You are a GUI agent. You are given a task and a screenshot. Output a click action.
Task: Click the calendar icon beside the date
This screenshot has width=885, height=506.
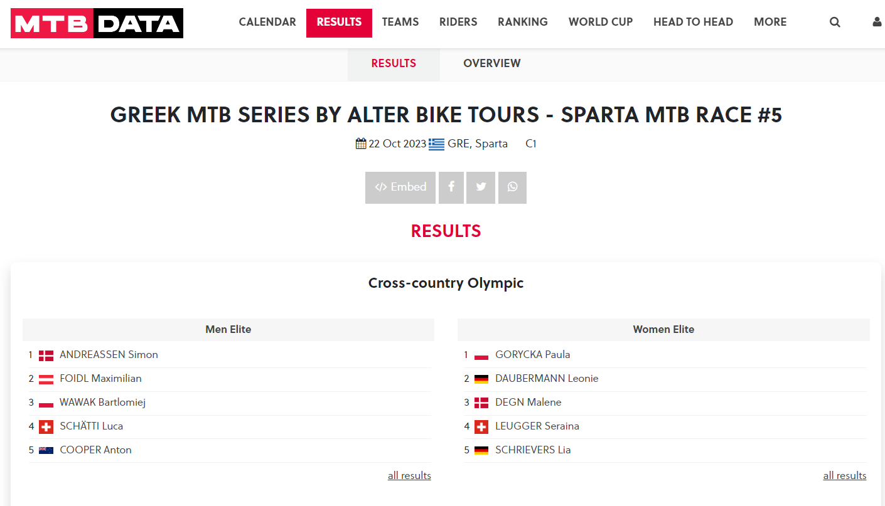(361, 144)
